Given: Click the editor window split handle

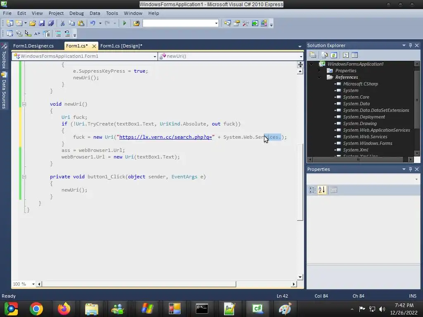Looking at the screenshot, I should 300,64.
